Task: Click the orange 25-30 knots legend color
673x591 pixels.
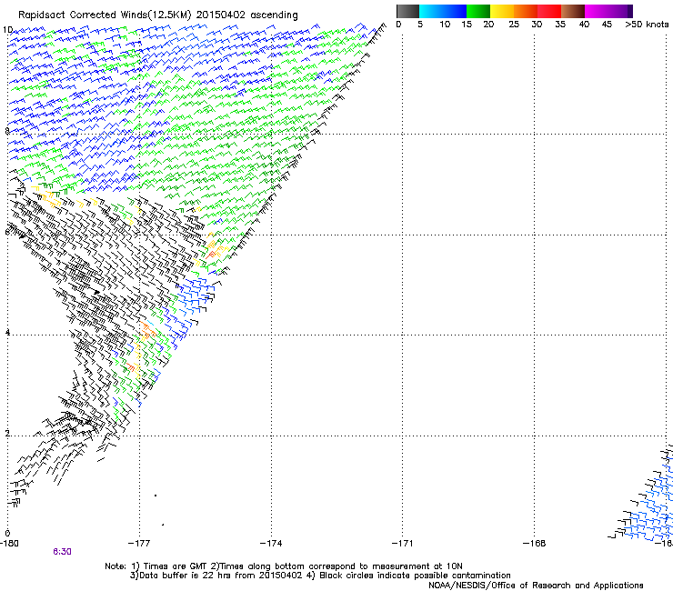Action: pyautogui.click(x=526, y=11)
